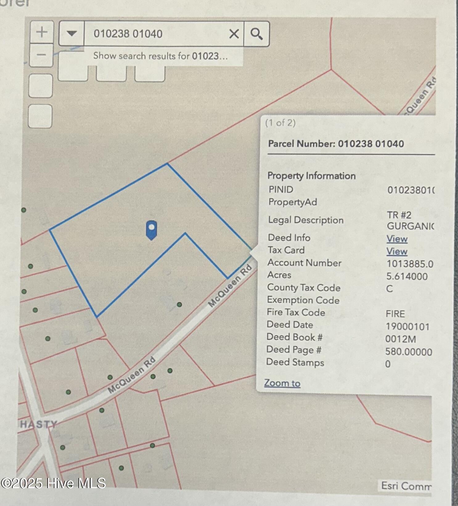Click the blue location pin marker
The height and width of the screenshot is (506, 458).
pyautogui.click(x=151, y=230)
